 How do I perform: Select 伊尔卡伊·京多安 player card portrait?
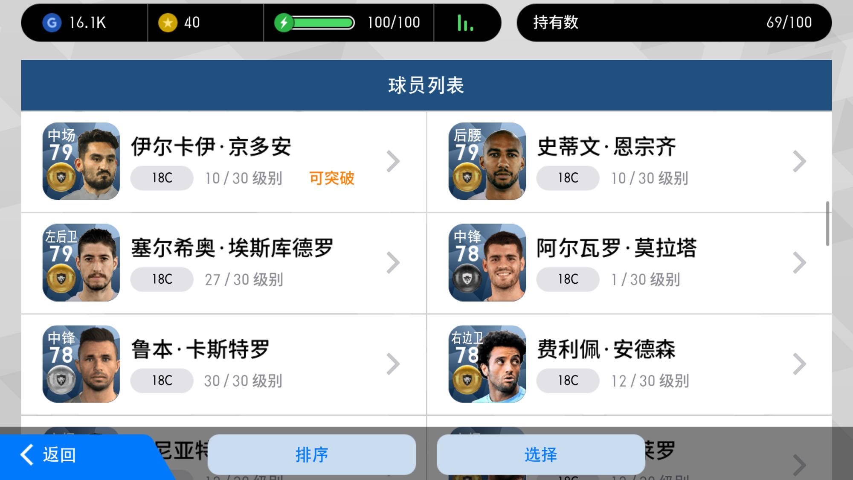[81, 161]
